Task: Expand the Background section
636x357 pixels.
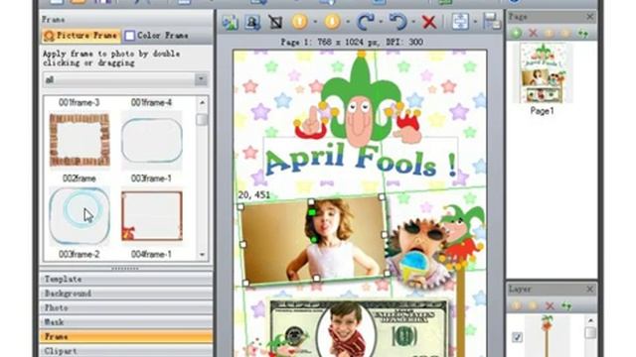Action: click(125, 294)
